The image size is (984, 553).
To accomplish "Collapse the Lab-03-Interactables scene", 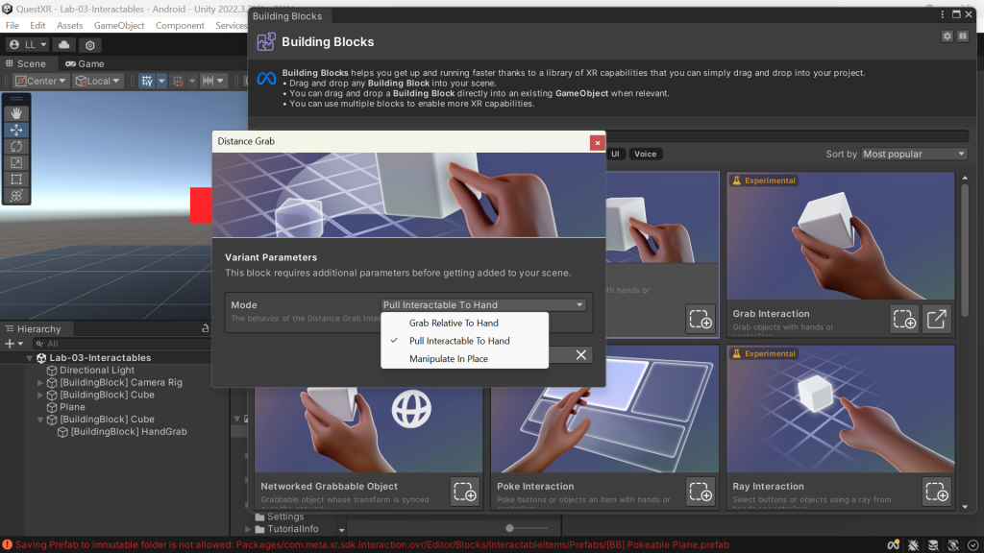I will click(x=29, y=358).
